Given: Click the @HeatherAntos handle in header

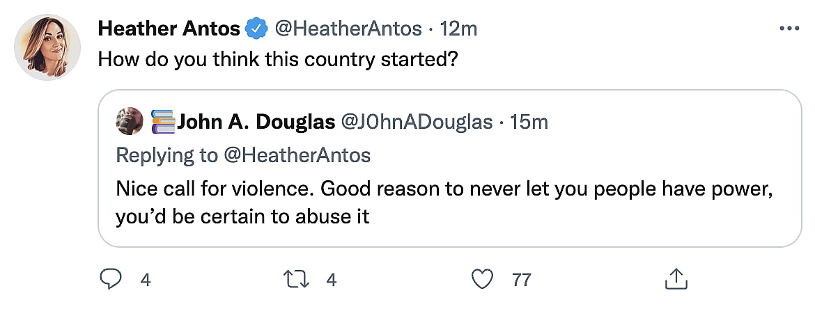Looking at the screenshot, I should pos(348,29).
